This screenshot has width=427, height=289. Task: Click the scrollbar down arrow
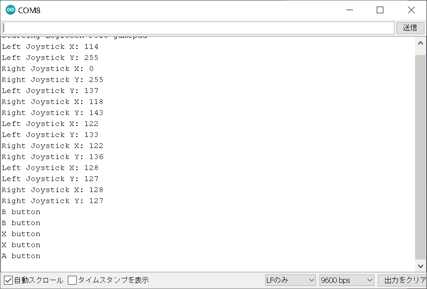420,266
